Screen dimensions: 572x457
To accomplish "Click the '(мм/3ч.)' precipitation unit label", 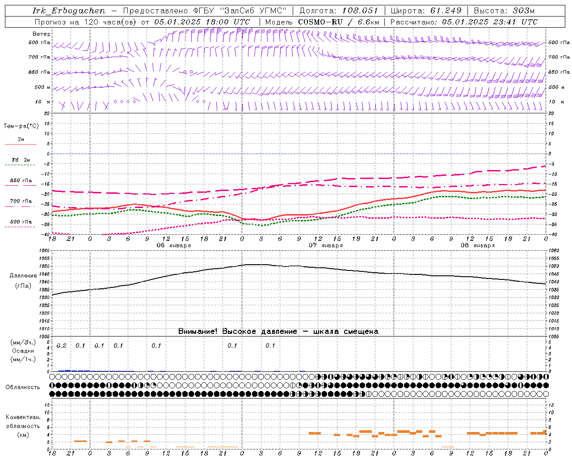I will 23,342.
